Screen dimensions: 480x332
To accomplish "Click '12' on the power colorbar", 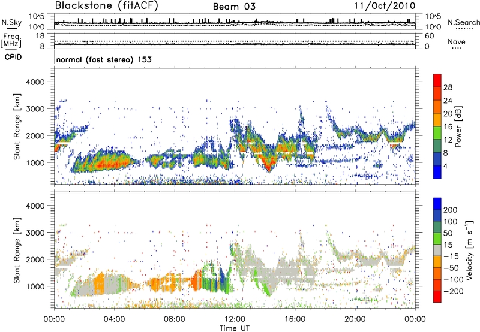I will (448, 140).
